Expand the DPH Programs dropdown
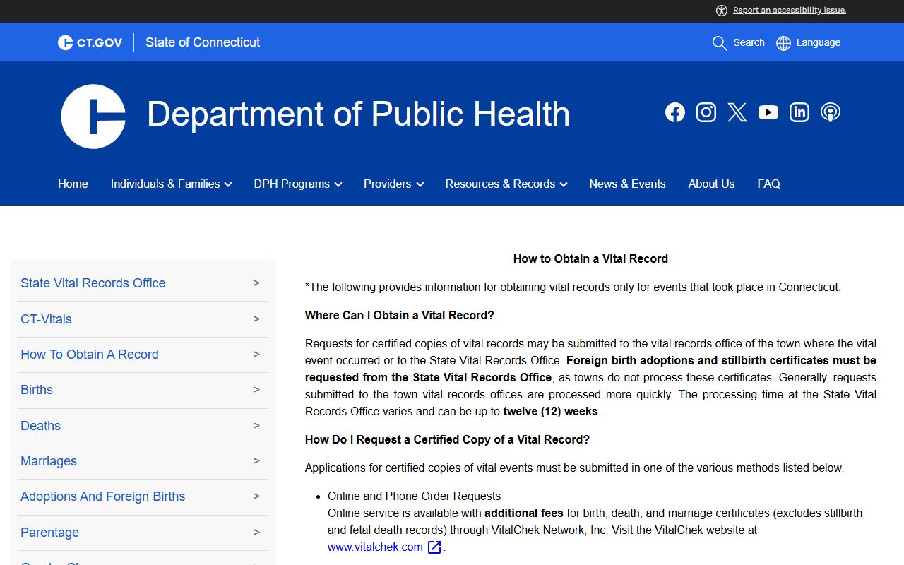The height and width of the screenshot is (565, 904). click(298, 184)
